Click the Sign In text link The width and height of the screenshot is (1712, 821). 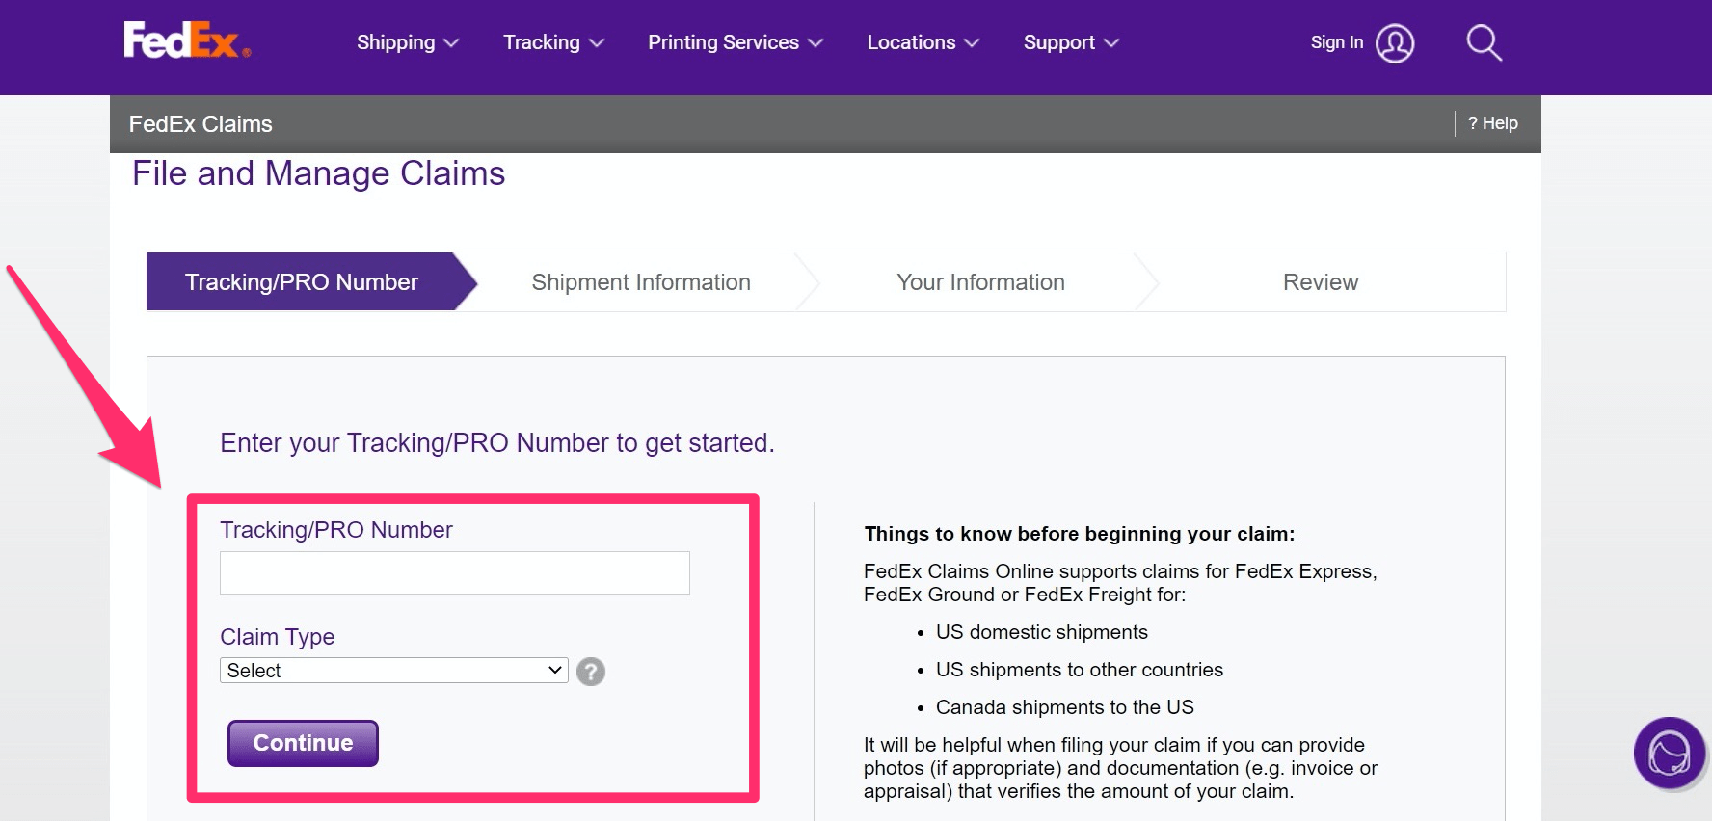click(x=1336, y=42)
